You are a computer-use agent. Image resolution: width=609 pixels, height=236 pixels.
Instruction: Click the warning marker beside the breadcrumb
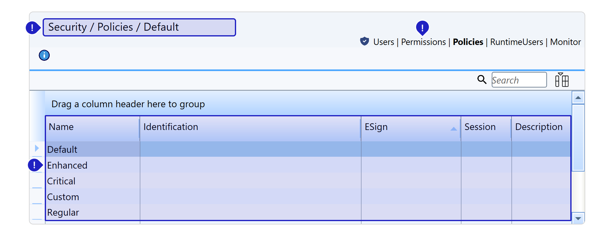tap(32, 28)
